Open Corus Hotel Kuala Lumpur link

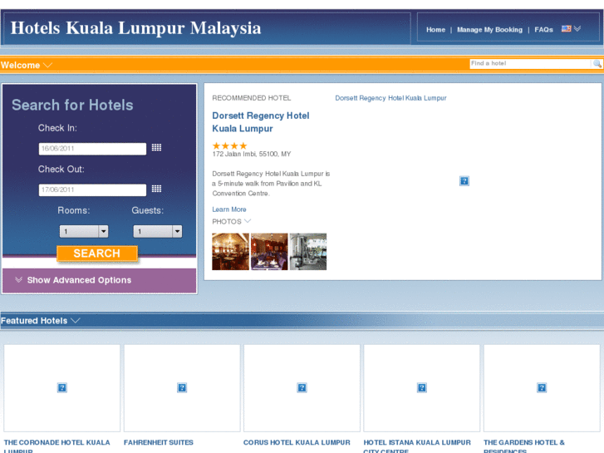(297, 442)
